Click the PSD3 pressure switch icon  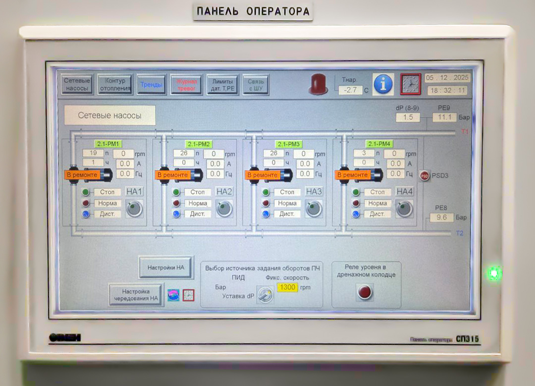(425, 175)
